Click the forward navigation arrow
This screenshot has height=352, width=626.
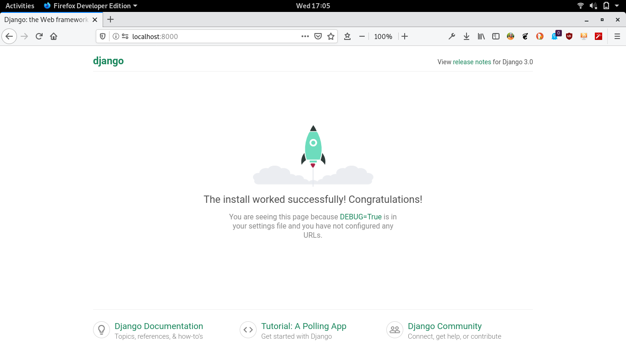(24, 36)
